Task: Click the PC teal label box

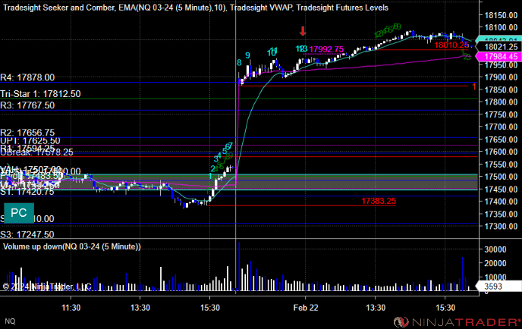Action: 19,213
